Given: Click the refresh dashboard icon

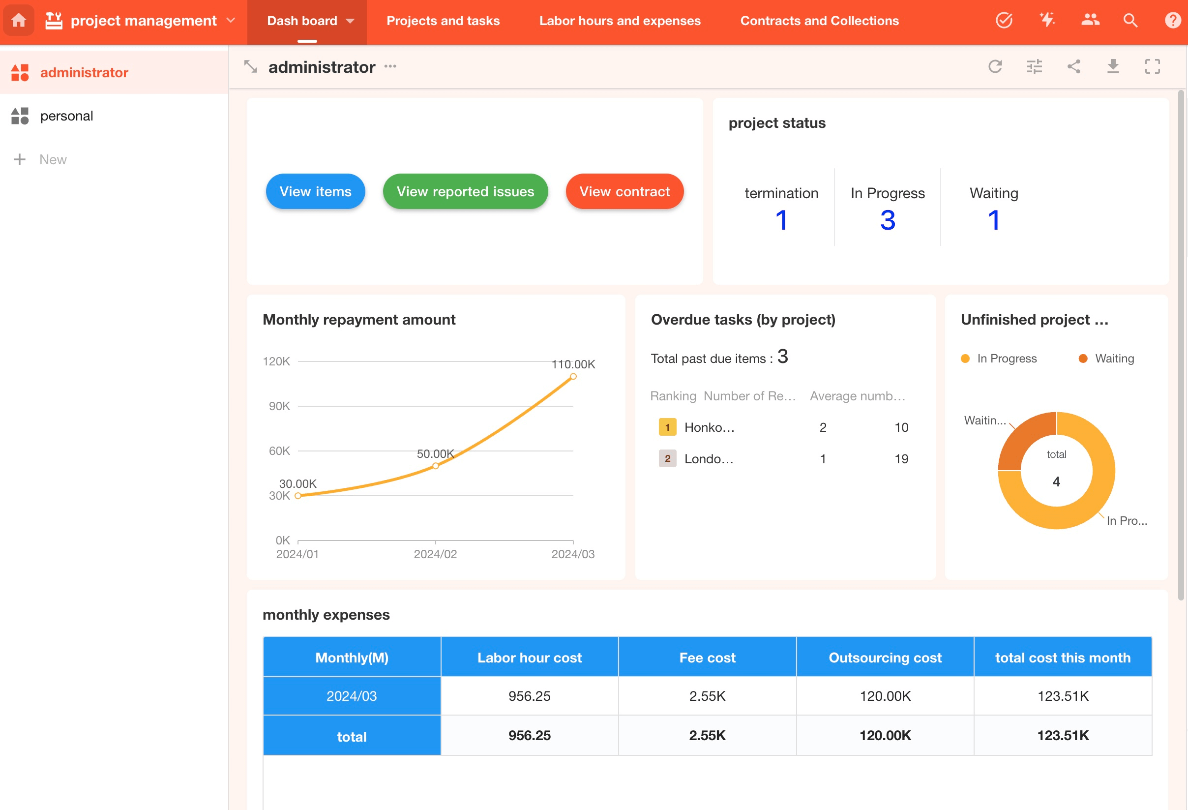Looking at the screenshot, I should coord(995,66).
